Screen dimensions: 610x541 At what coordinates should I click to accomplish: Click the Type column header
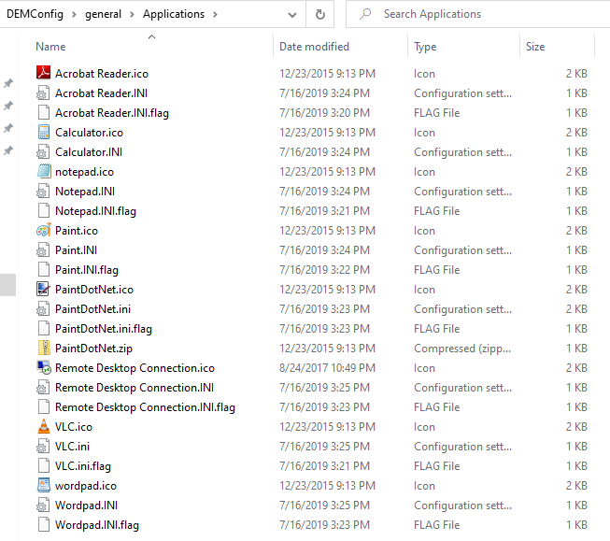click(425, 47)
